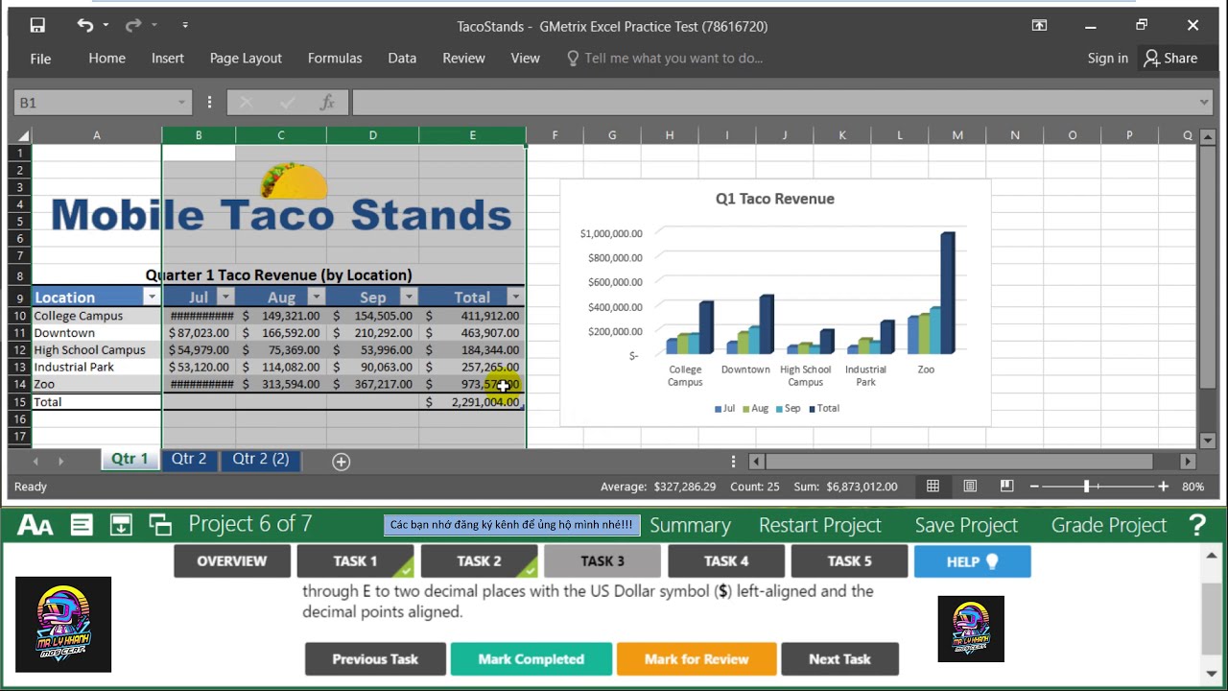Switch to the Qtr 2 (2) sheet tab

(261, 459)
